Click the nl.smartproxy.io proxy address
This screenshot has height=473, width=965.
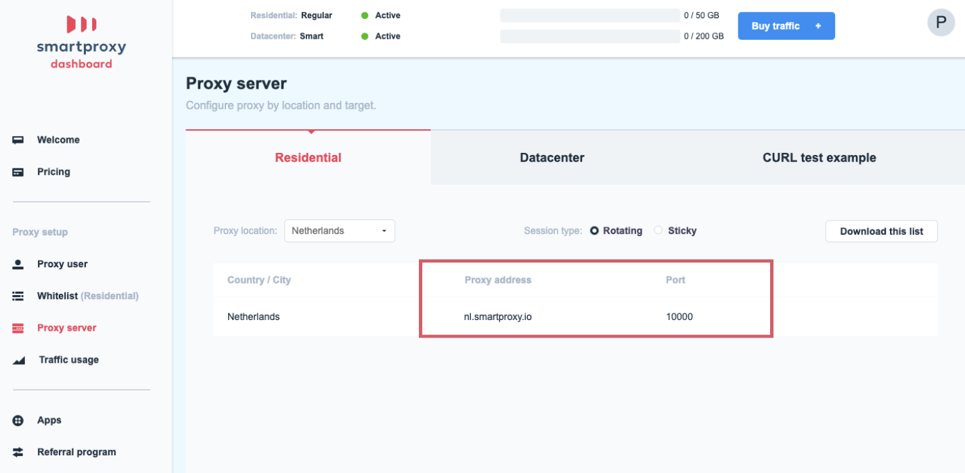click(x=497, y=317)
